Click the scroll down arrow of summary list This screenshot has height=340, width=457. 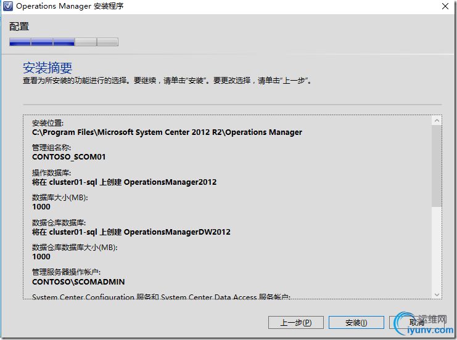(x=437, y=294)
